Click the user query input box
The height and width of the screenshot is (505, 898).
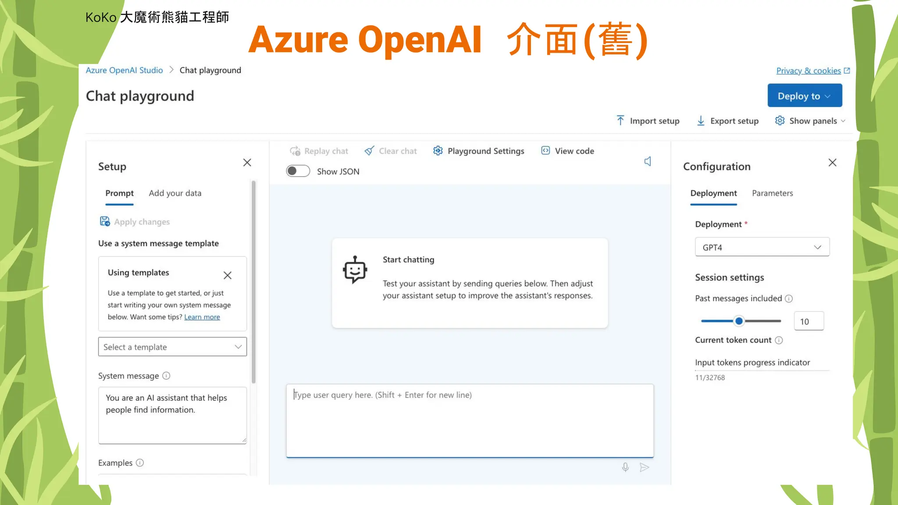pyautogui.click(x=470, y=421)
